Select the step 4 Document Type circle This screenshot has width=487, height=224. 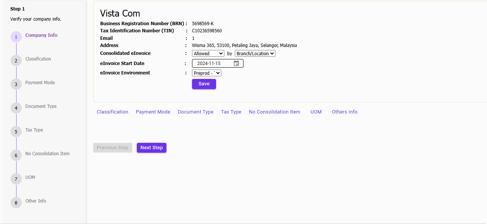(x=16, y=108)
